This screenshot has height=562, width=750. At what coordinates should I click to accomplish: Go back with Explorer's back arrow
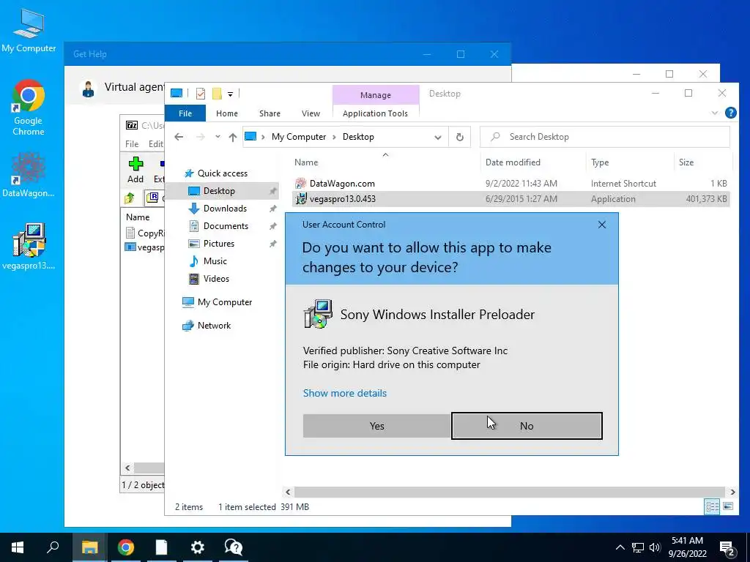point(179,137)
